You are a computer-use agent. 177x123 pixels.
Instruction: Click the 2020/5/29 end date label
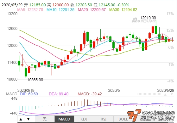click(166, 90)
